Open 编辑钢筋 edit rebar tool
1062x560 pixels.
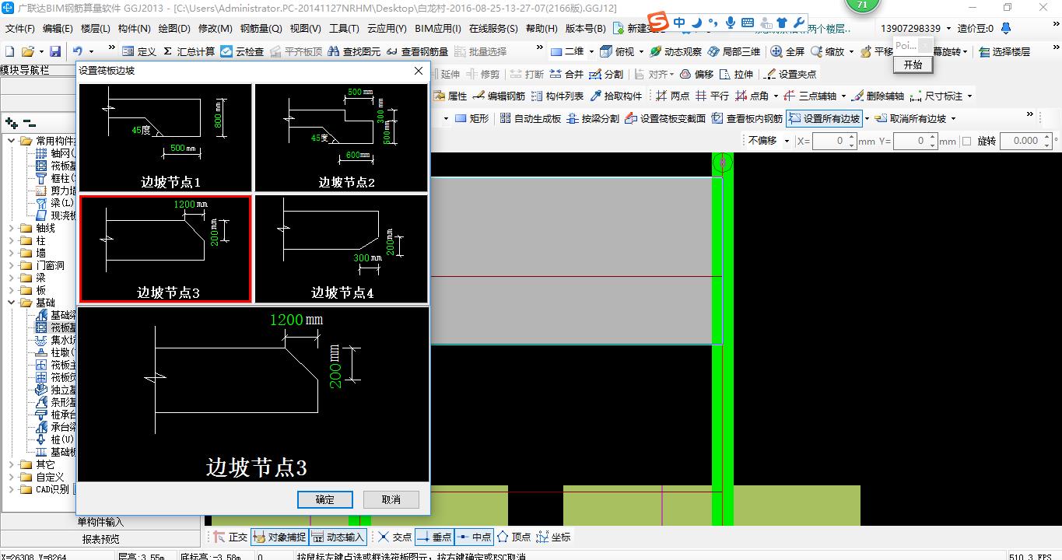pos(499,96)
